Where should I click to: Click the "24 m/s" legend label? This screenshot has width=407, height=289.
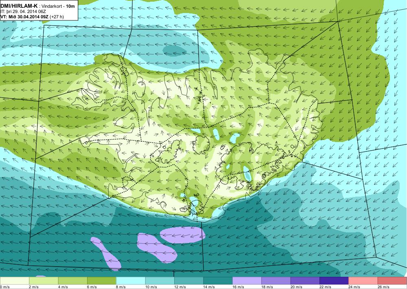354,287
